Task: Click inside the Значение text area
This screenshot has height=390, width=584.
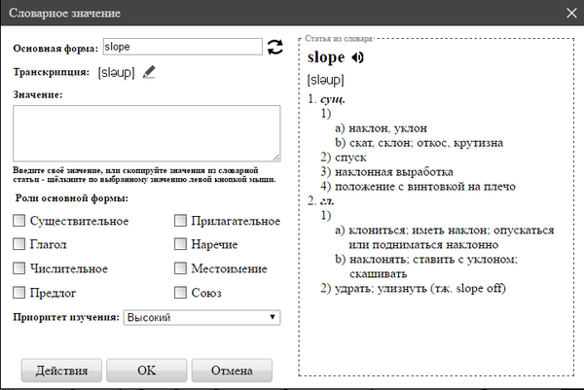Action: pos(147,132)
